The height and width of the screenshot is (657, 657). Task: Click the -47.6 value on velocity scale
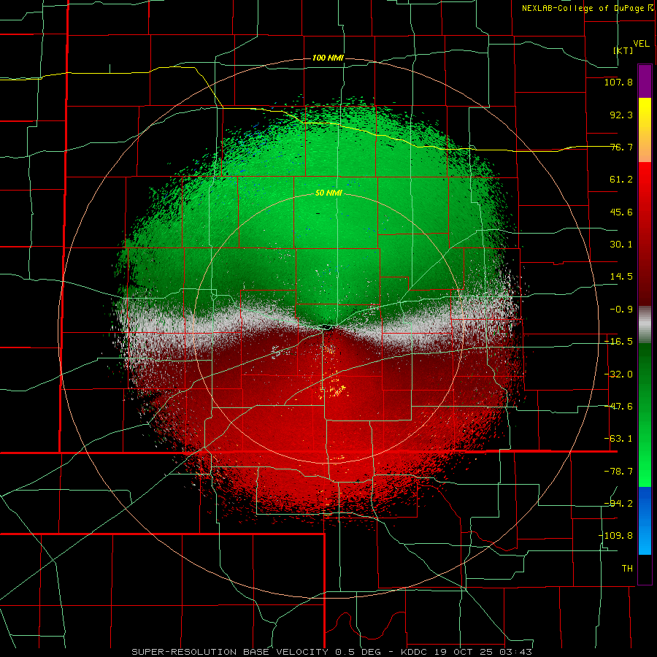618,407
